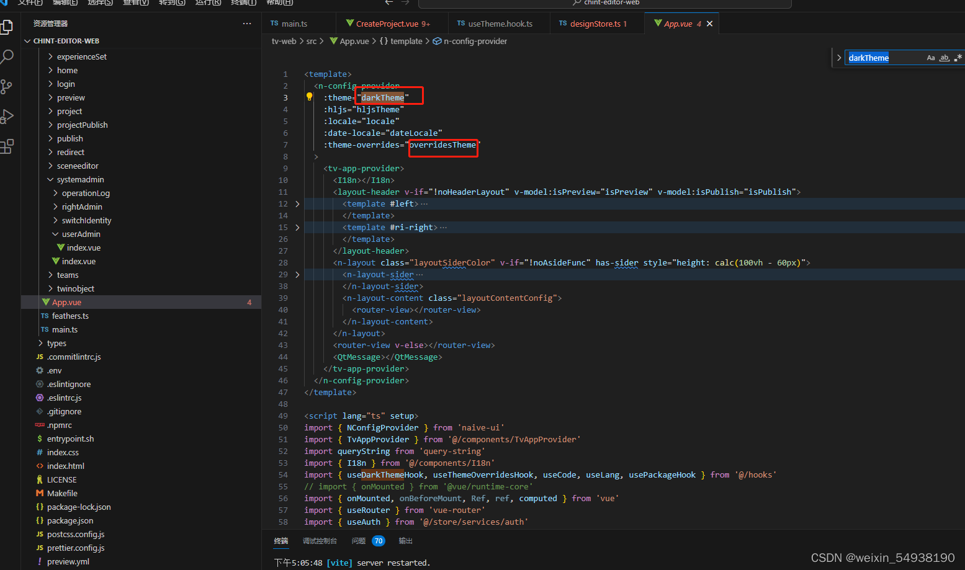
Task: Open the 选择(S) menu
Action: 101,2
